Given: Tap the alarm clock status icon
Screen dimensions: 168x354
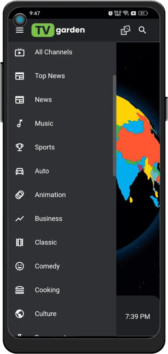Looking at the screenshot, I should (x=111, y=13).
